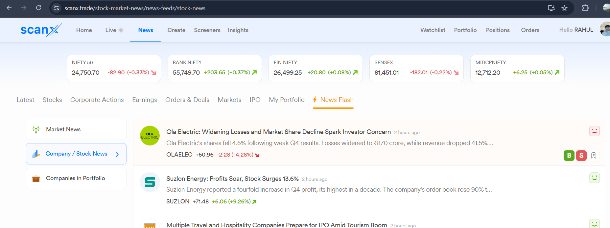Click the negative sentiment face on Ola Electric

(594, 131)
